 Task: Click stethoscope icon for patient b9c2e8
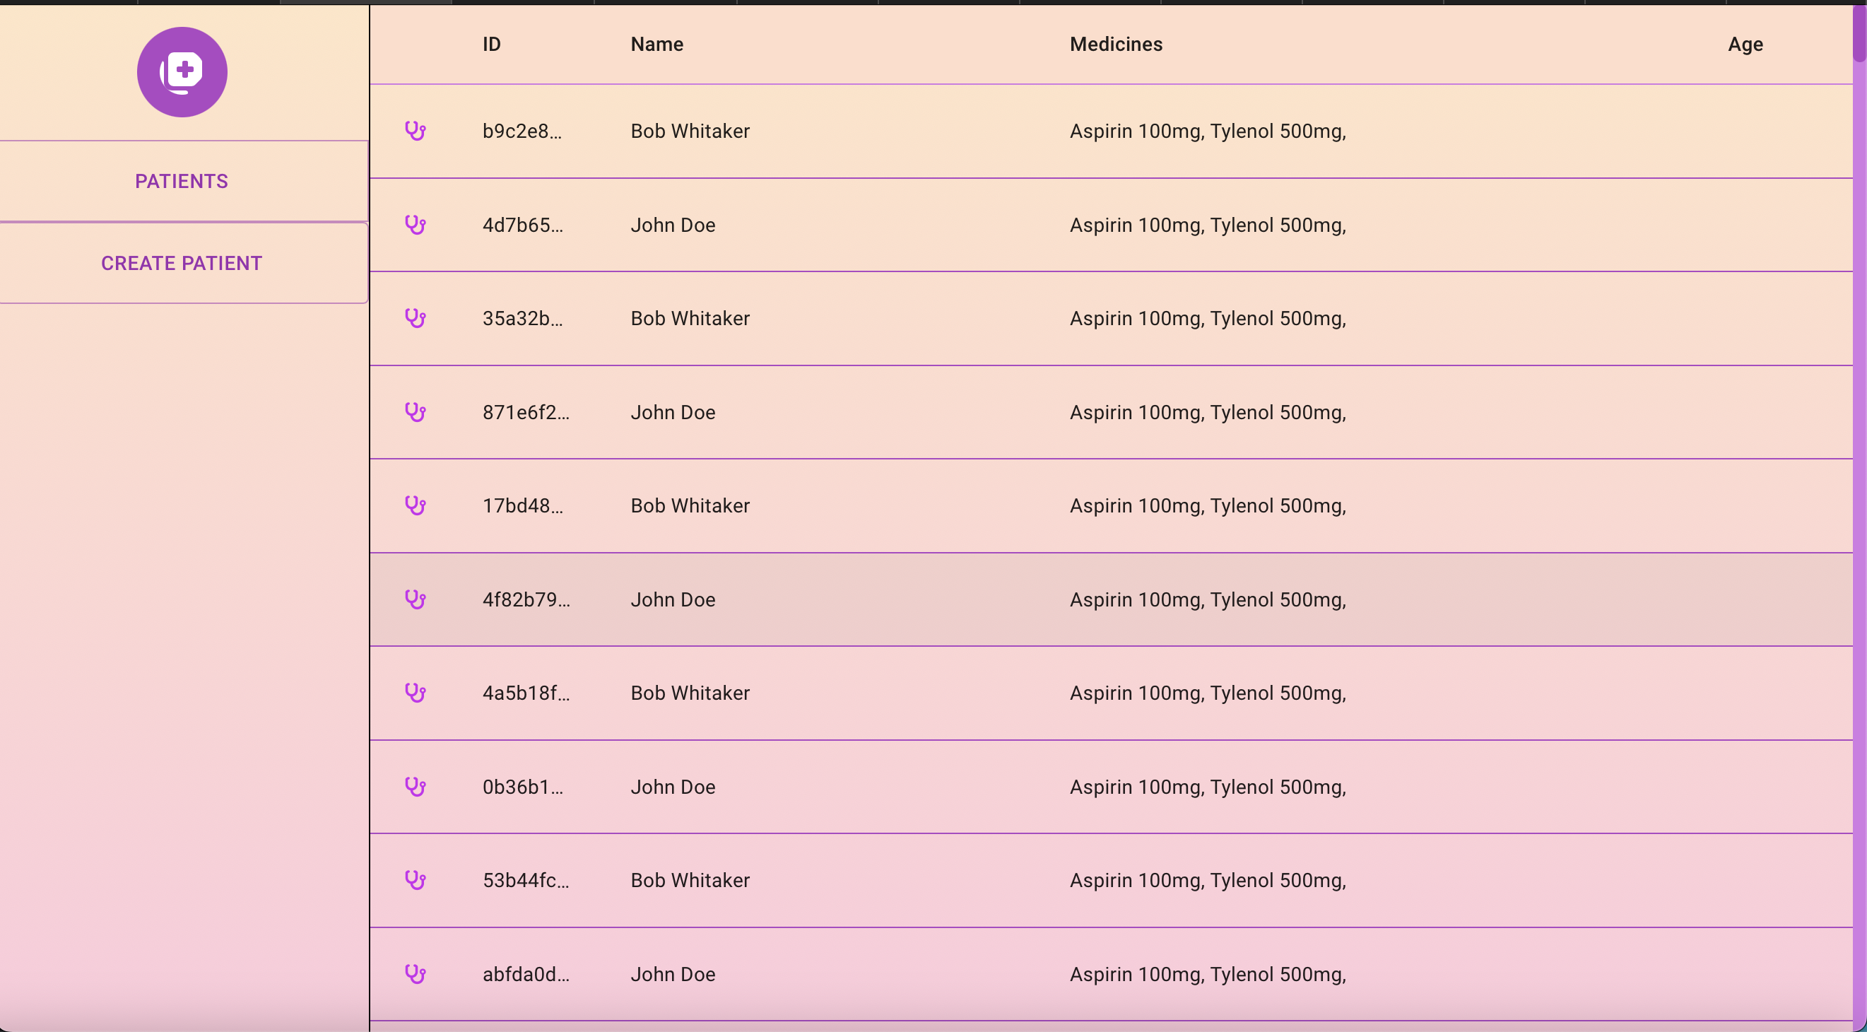click(x=415, y=131)
